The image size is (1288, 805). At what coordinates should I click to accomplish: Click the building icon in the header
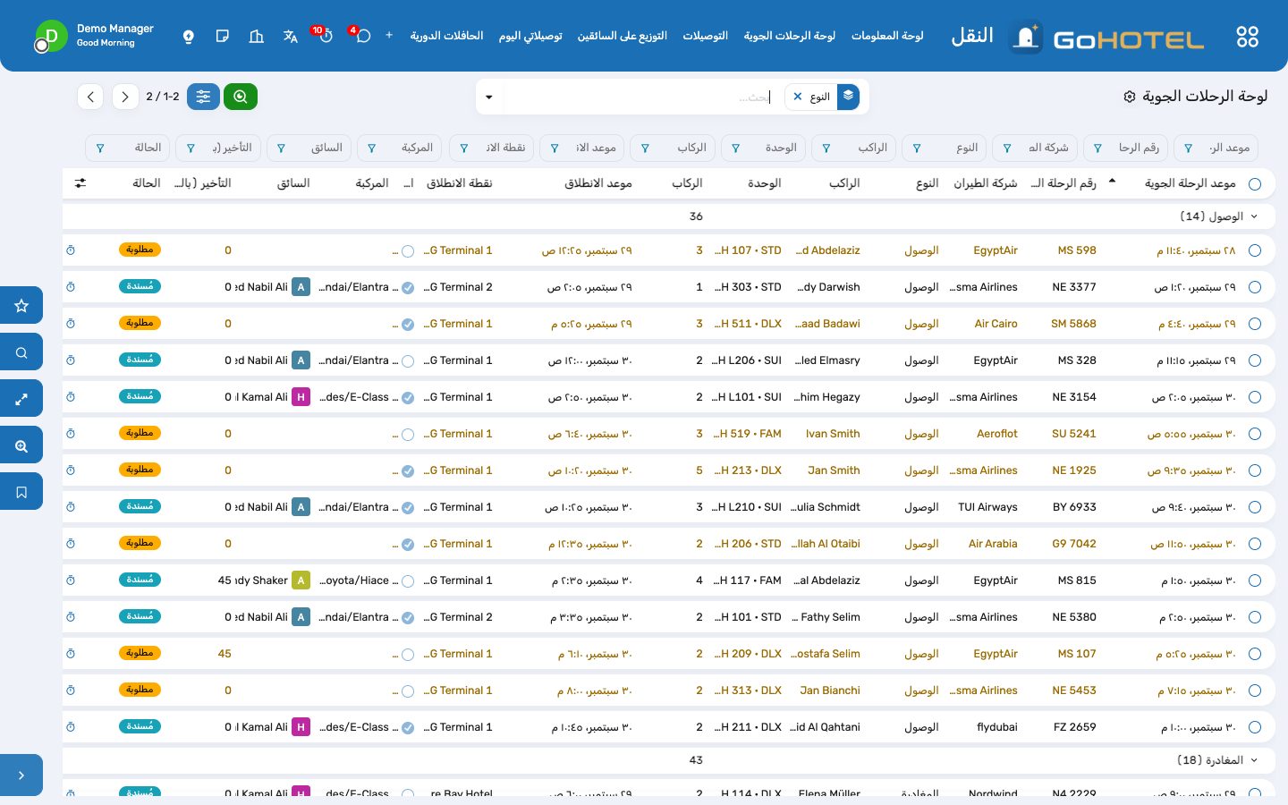[257, 36]
